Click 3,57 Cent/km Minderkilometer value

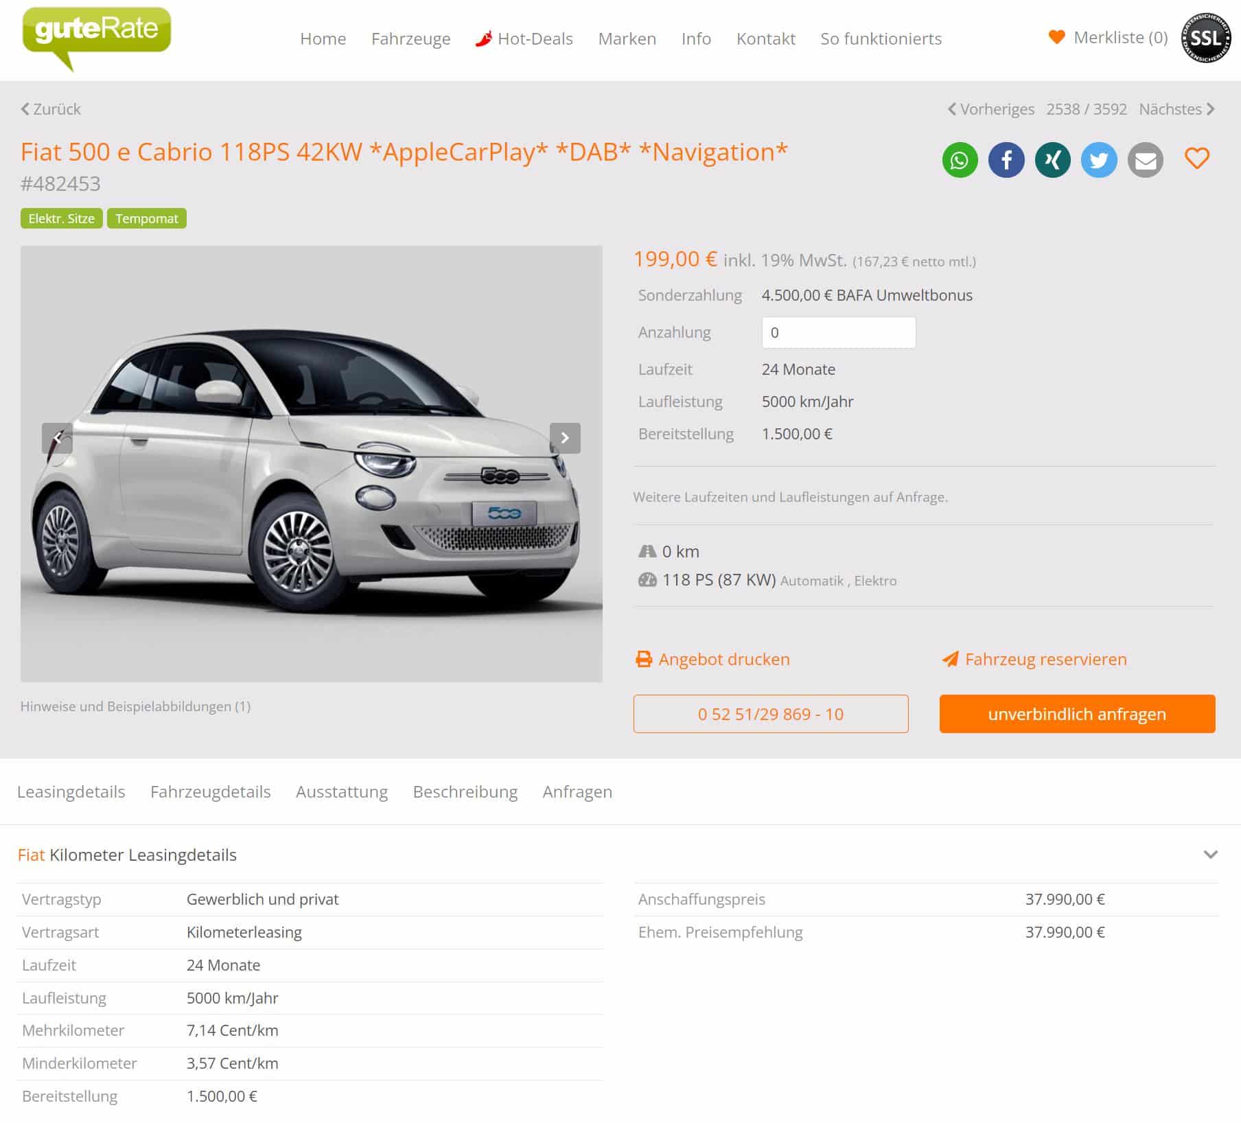(233, 1063)
